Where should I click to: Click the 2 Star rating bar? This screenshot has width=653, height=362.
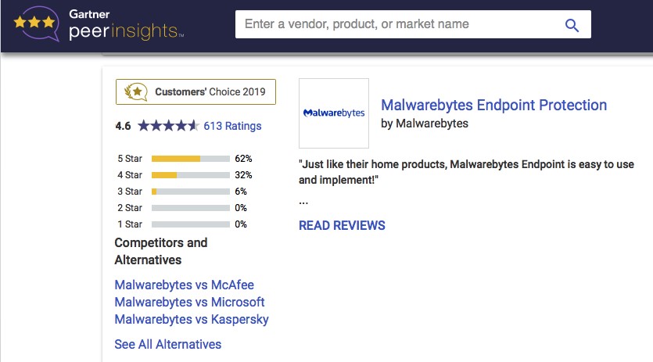click(190, 208)
